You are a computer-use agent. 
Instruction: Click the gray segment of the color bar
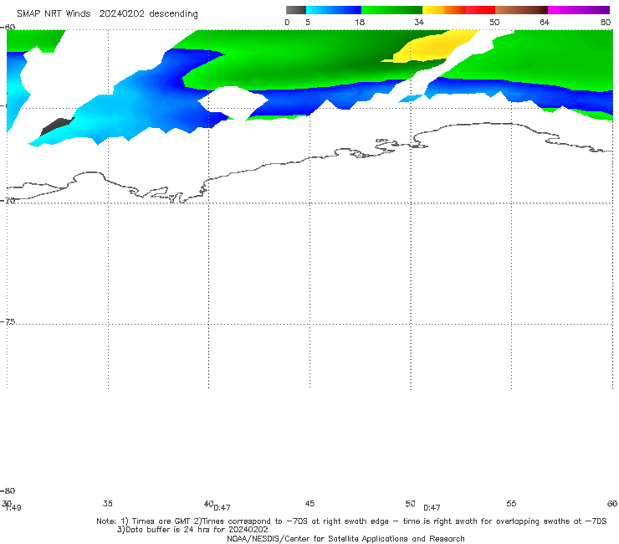click(x=296, y=10)
